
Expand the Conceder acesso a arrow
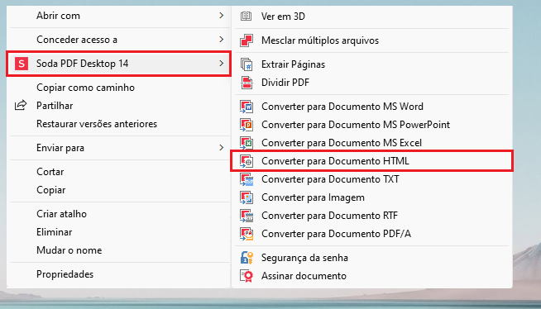pos(221,40)
